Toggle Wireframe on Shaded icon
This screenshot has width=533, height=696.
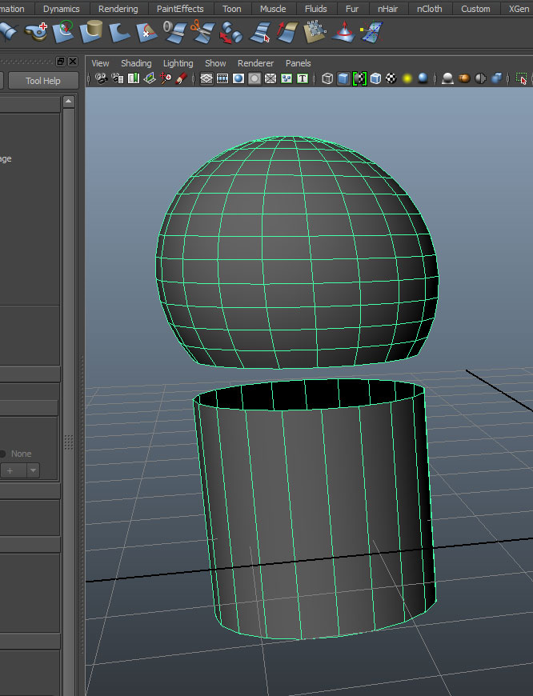359,78
